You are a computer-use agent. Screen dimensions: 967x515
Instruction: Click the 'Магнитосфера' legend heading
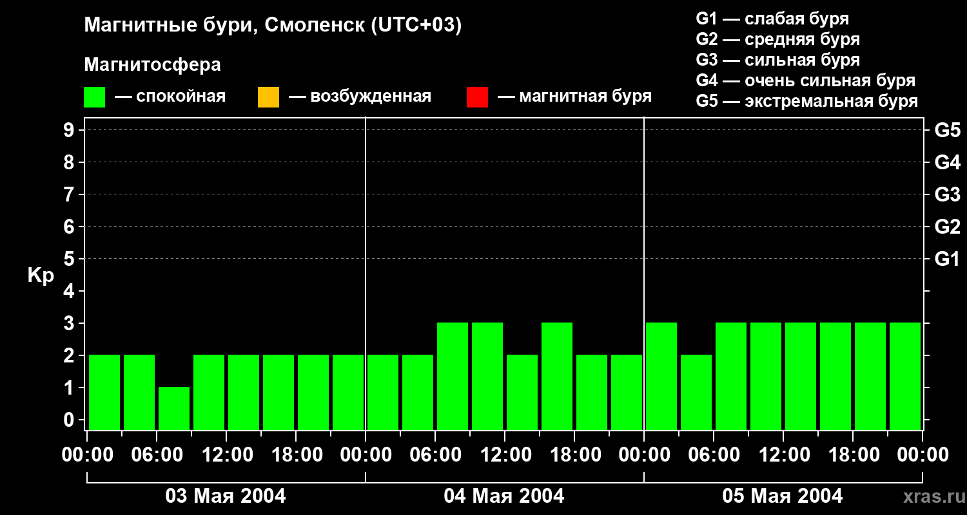coord(152,65)
